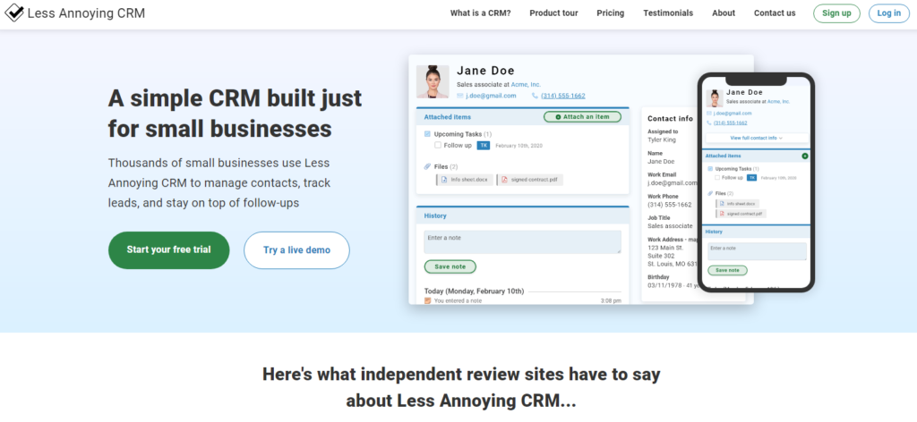Viewport: 917px width, 422px height.
Task: Tick the Follow up checkbox in phone preview
Action: 717,177
